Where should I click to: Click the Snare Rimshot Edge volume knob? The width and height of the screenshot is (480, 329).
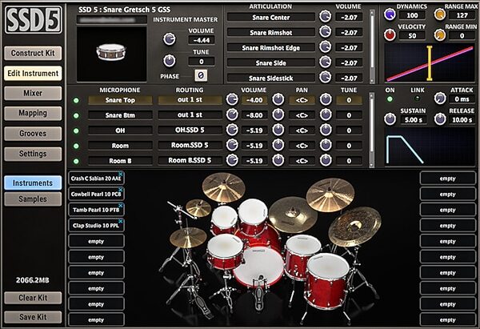(325, 47)
